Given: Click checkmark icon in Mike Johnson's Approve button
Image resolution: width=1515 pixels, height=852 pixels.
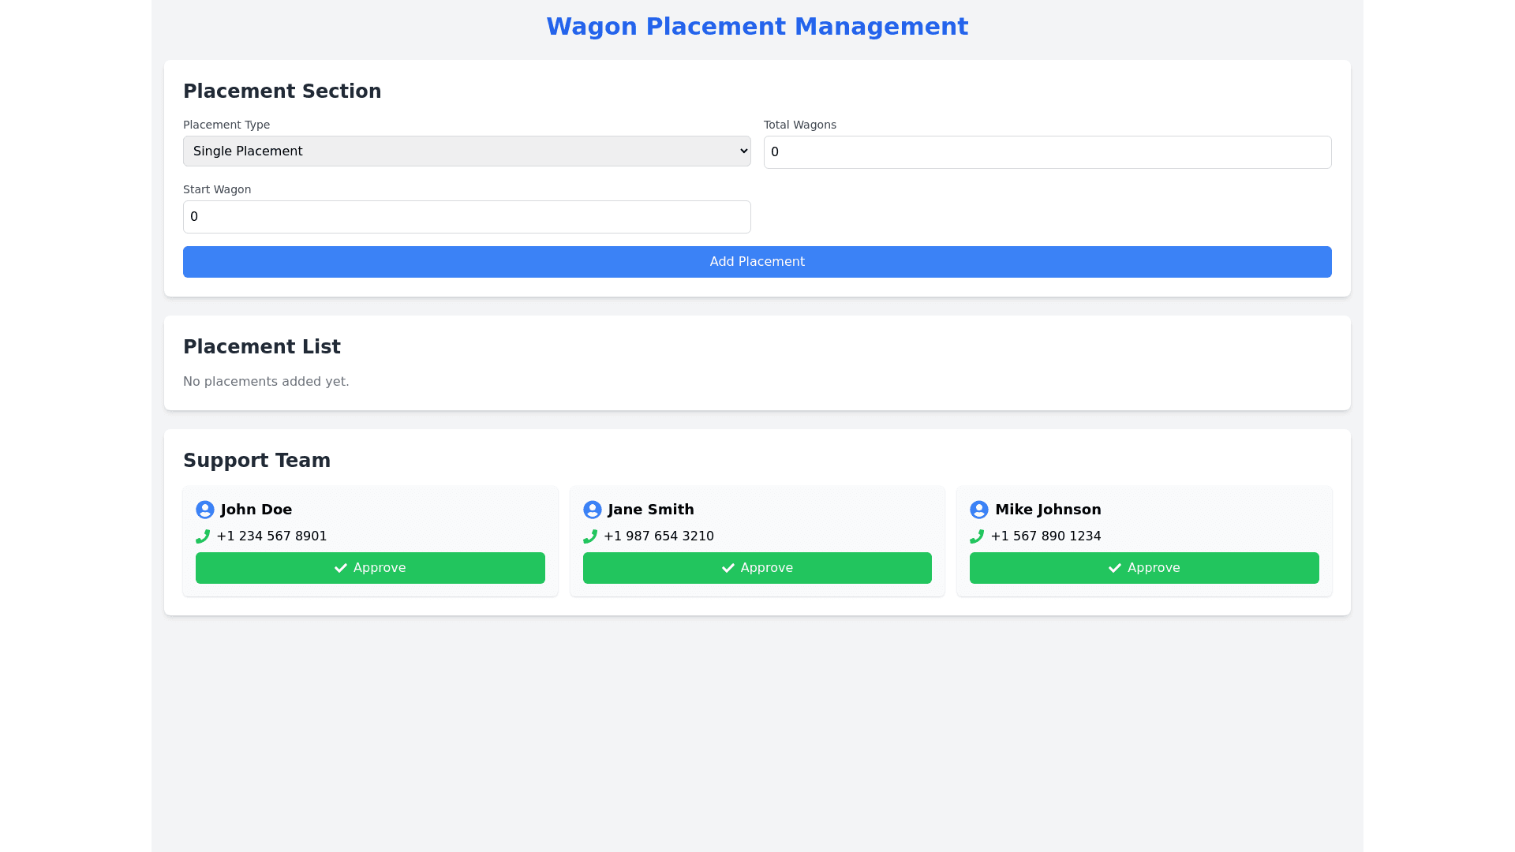Looking at the screenshot, I should 1115,568.
